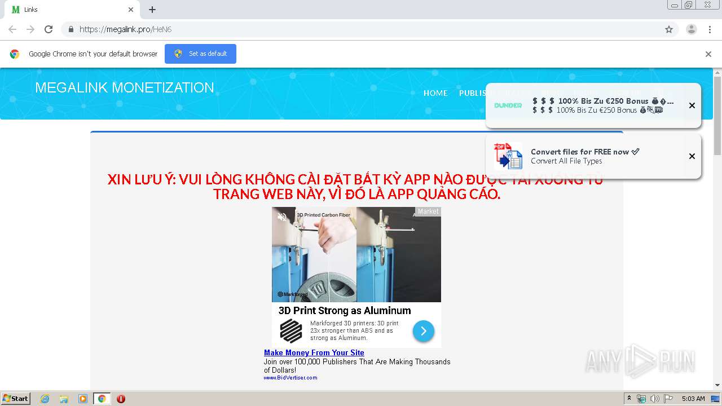The image size is (722, 406).
Task: Launch Internet Explorer from taskbar
Action: coord(45,399)
